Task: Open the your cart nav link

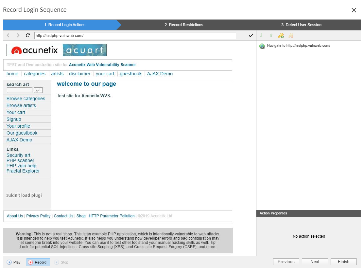Action: 105,74
